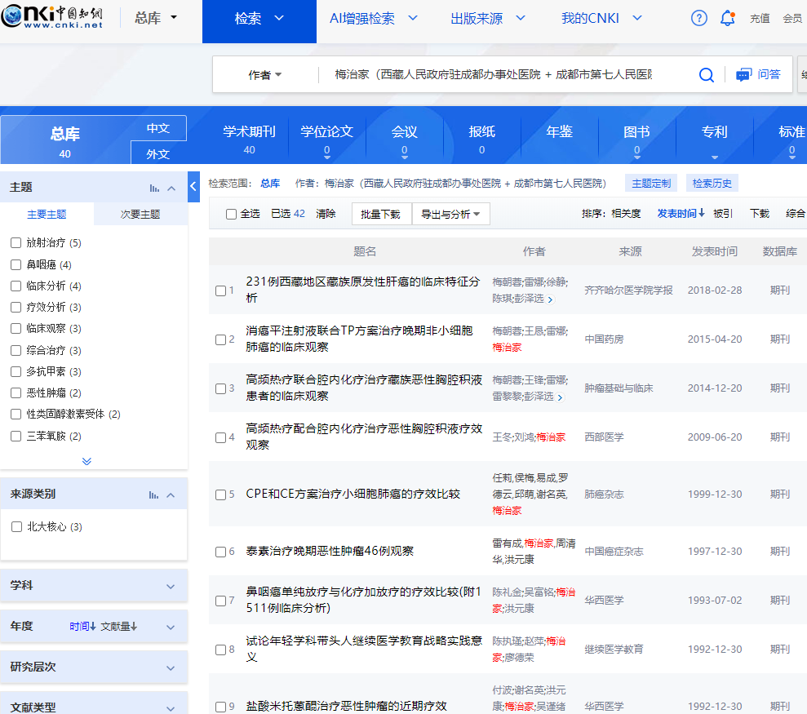The image size is (807, 714).
Task: Collapse the left sidebar with arrow handle
Action: [x=193, y=187]
